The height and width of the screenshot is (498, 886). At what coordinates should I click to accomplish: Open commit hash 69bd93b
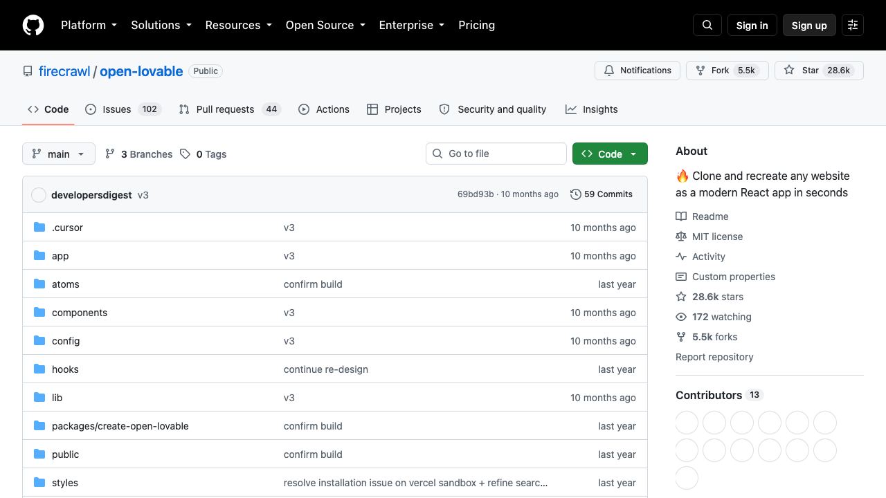coord(476,194)
